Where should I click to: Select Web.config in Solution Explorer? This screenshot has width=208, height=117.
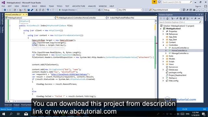click(x=174, y=81)
